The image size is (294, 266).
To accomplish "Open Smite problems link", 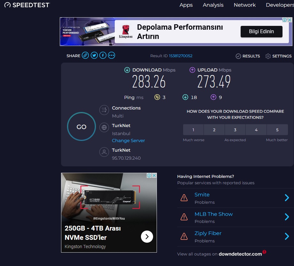I will click(x=202, y=194).
